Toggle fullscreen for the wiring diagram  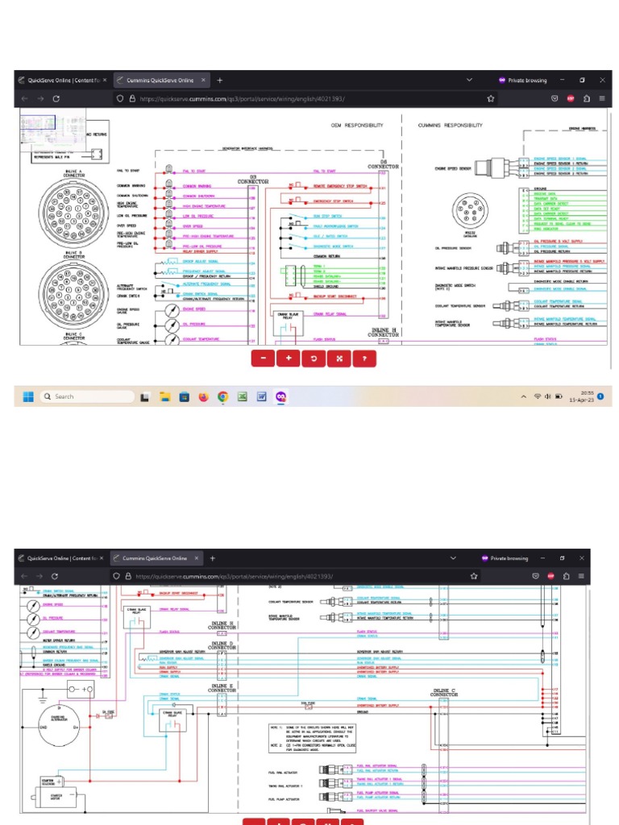[339, 359]
